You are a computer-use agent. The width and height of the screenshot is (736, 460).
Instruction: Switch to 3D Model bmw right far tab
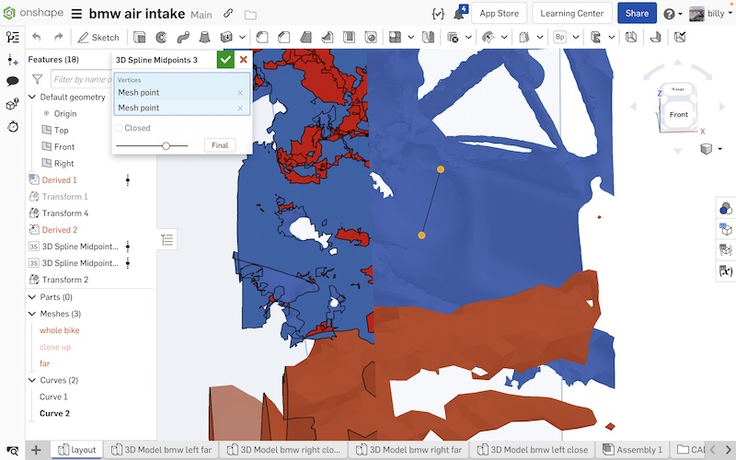click(x=408, y=450)
